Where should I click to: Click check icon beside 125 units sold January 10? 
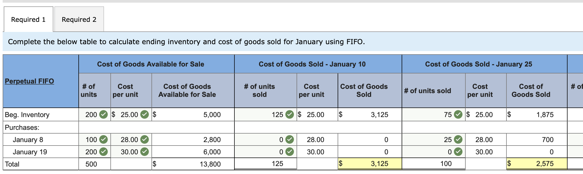point(290,115)
